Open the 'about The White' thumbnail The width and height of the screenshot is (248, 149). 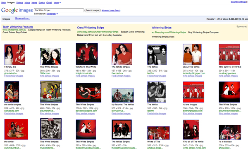(x=192, y=54)
